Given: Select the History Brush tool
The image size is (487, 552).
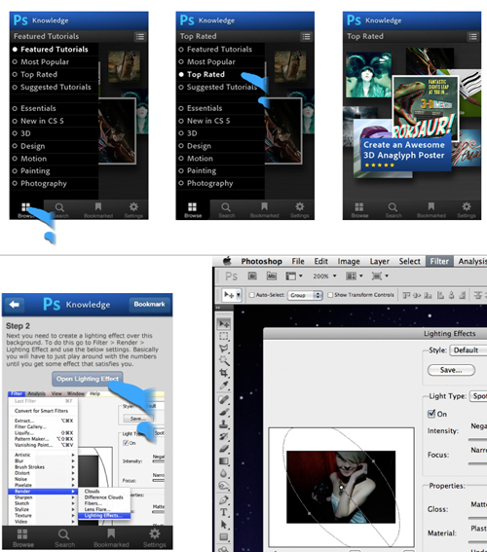Looking at the screenshot, I should pos(224,436).
